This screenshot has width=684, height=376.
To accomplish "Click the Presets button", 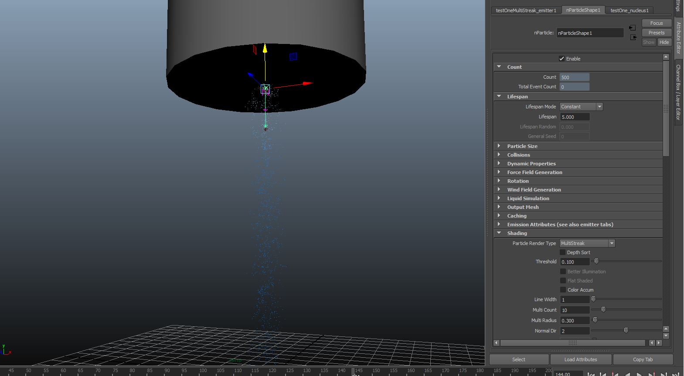I will pyautogui.click(x=656, y=33).
